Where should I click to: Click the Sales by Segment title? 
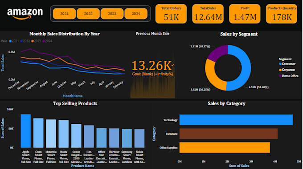[x=239, y=34]
